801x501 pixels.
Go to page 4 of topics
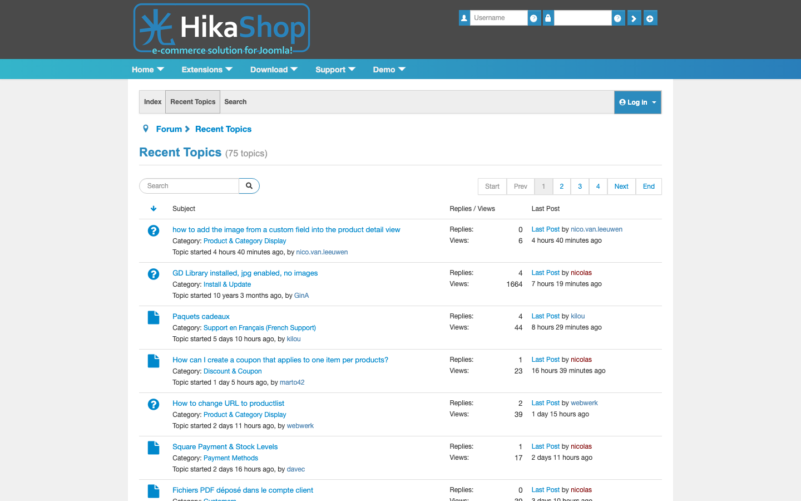pos(598,186)
